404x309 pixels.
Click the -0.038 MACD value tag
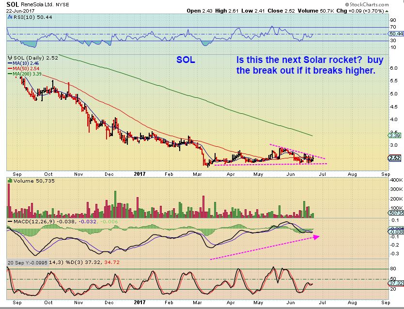point(396,232)
